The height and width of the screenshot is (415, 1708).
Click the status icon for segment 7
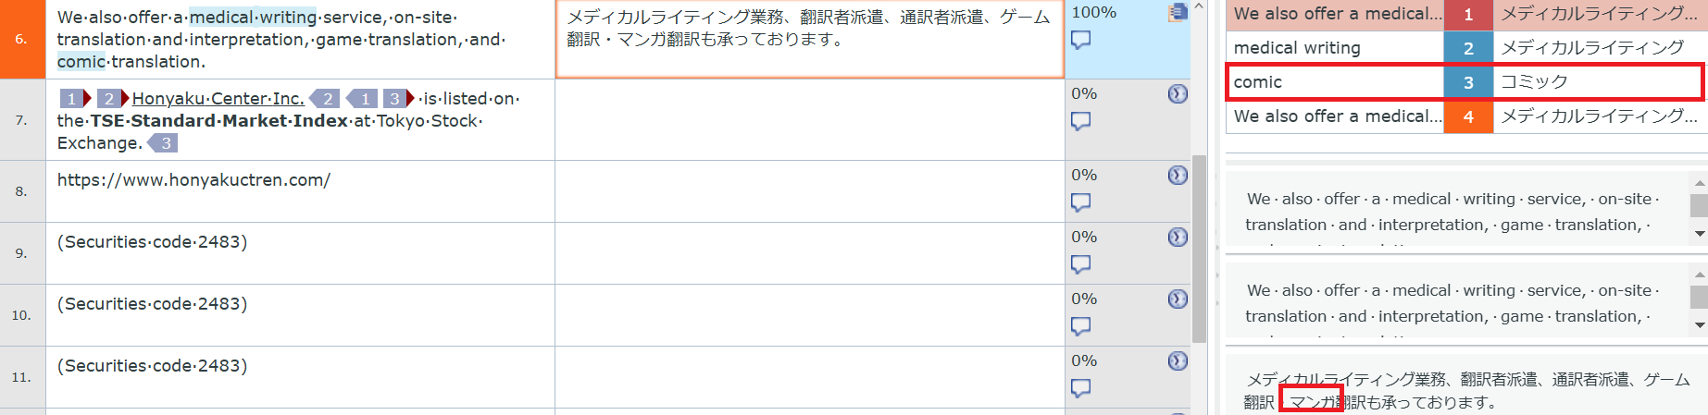(1178, 93)
